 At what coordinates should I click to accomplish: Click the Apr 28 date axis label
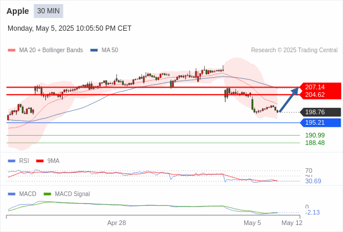(x=117, y=223)
